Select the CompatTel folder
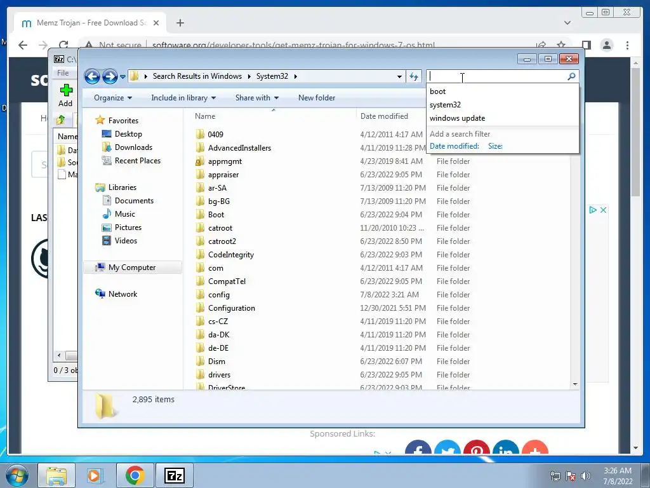This screenshot has width=650, height=488. [227, 281]
